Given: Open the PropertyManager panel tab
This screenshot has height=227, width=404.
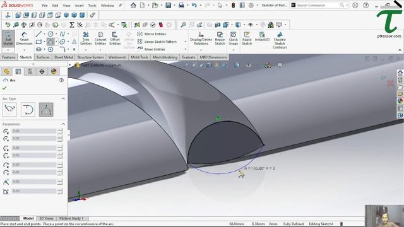Looking at the screenshot, I should tap(18, 71).
